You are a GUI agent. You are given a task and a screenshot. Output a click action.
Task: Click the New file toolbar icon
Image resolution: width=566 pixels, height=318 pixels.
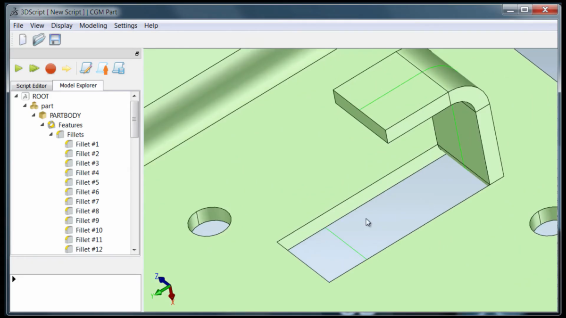pos(23,40)
